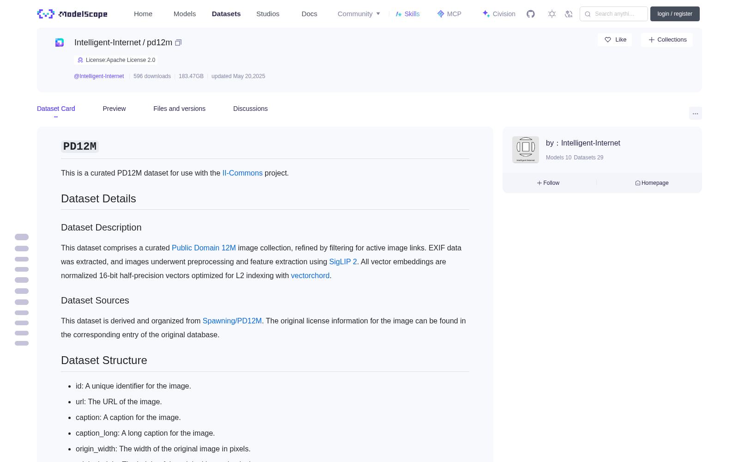Toggle the light/dark theme sun icon
This screenshot has height=462, width=739.
[552, 14]
